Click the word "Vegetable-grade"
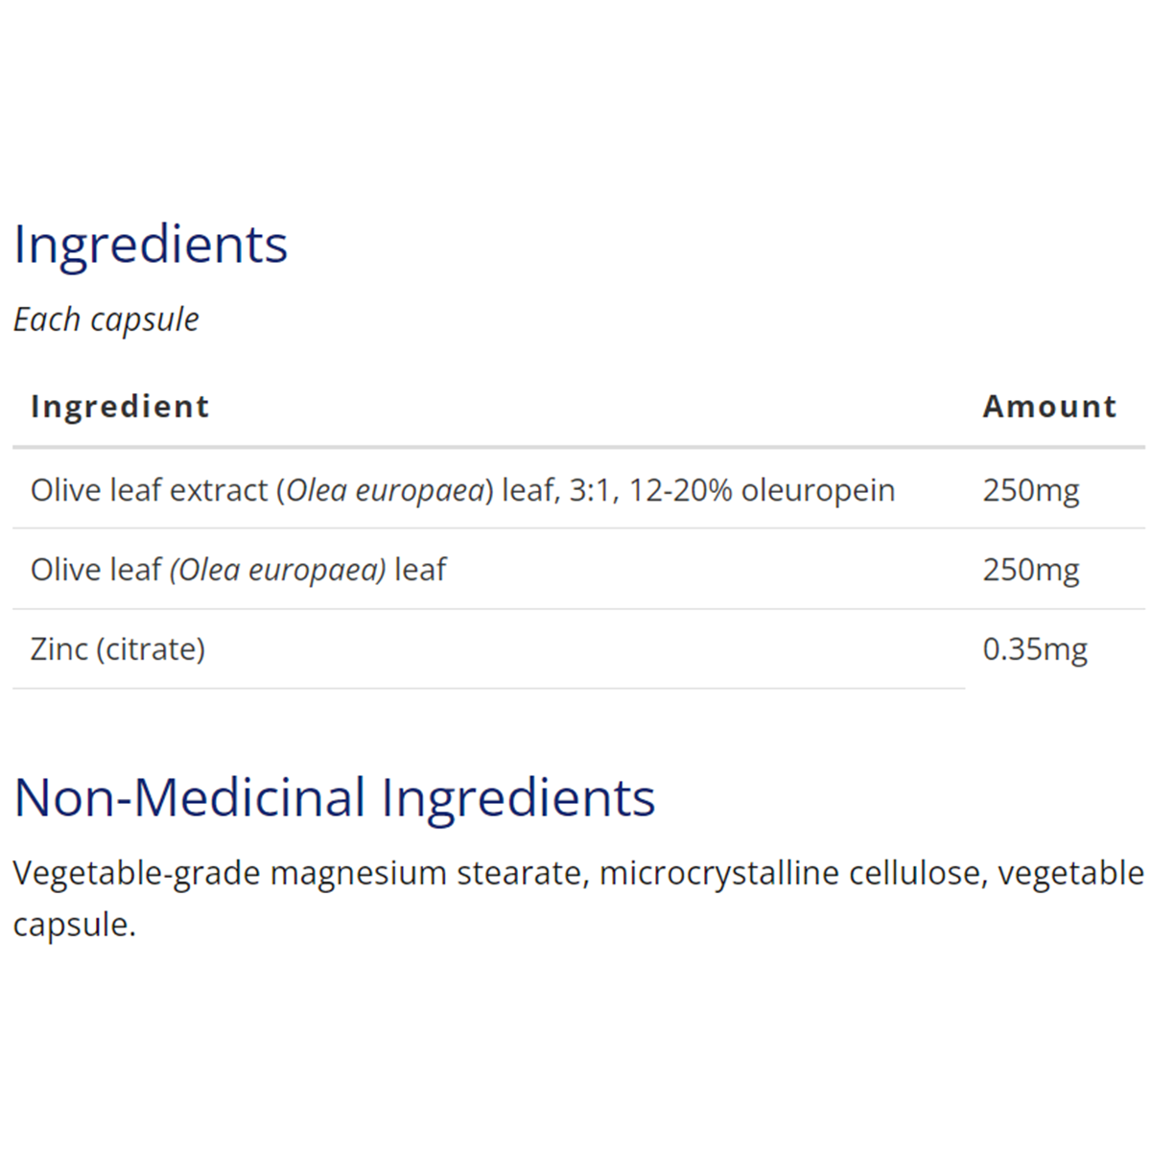Image resolution: width=1151 pixels, height=1151 pixels. pyautogui.click(x=136, y=874)
